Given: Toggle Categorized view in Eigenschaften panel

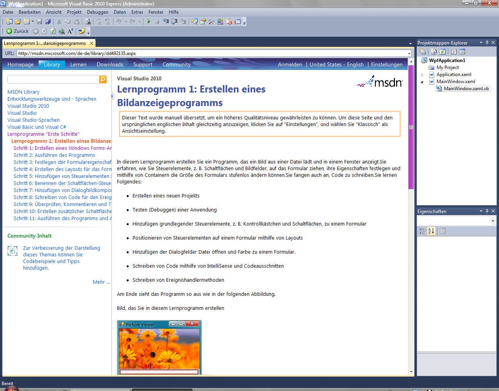Looking at the screenshot, I should pos(422,231).
